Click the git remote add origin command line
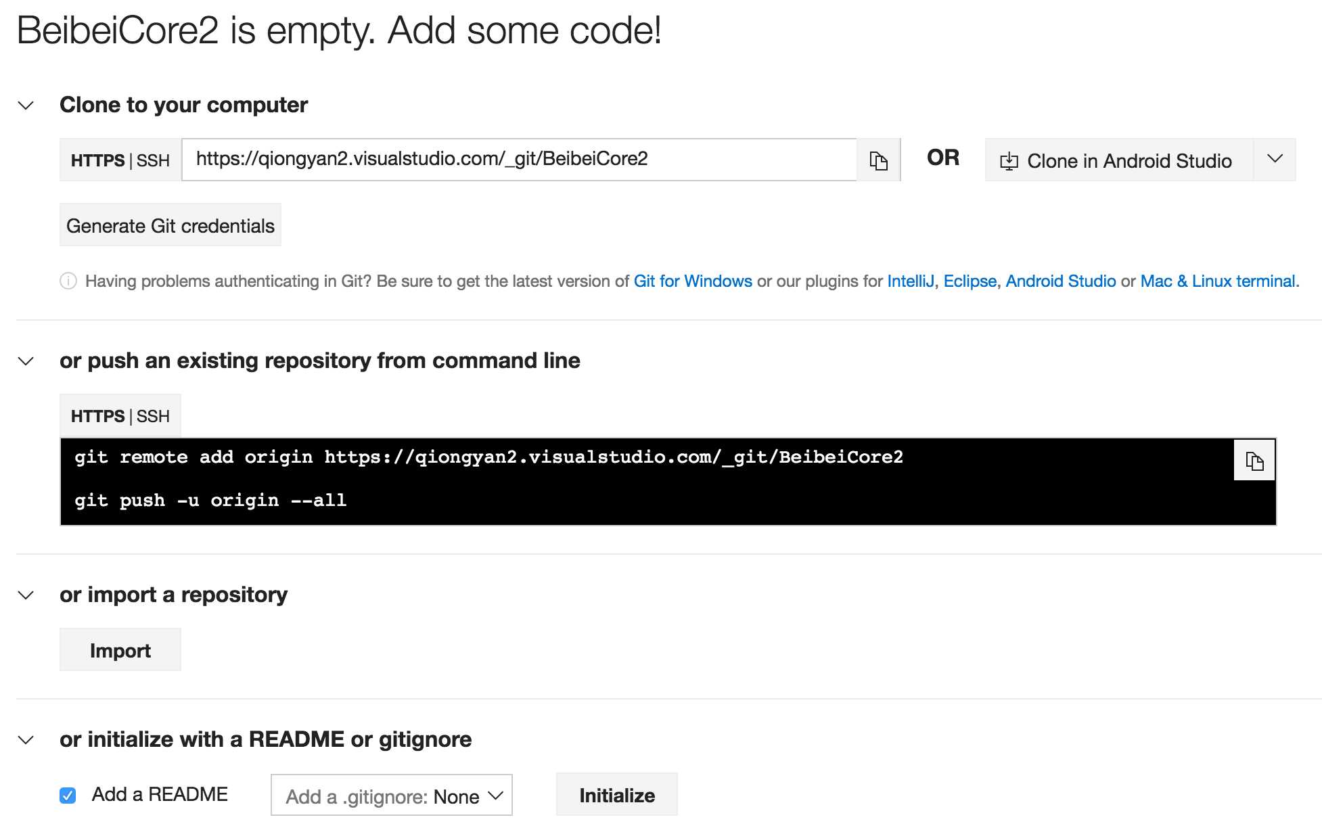 coord(488,457)
